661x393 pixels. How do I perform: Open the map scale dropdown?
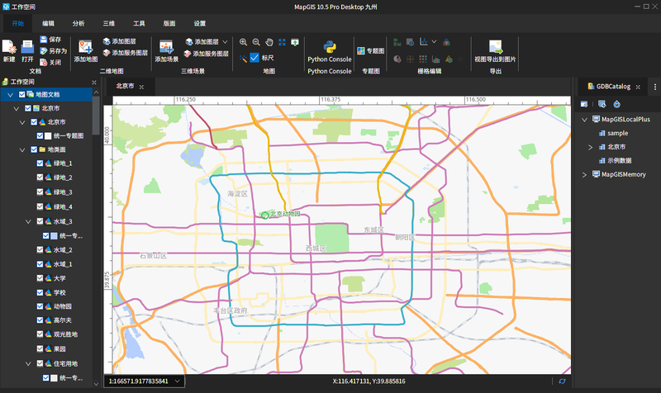point(178,381)
